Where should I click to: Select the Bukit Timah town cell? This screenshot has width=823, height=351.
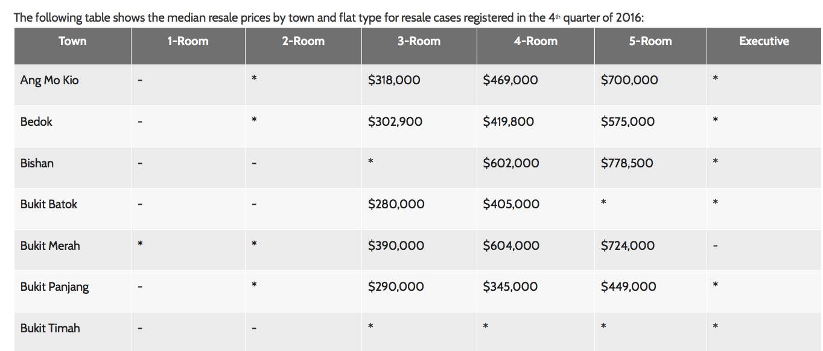pyautogui.click(x=50, y=328)
